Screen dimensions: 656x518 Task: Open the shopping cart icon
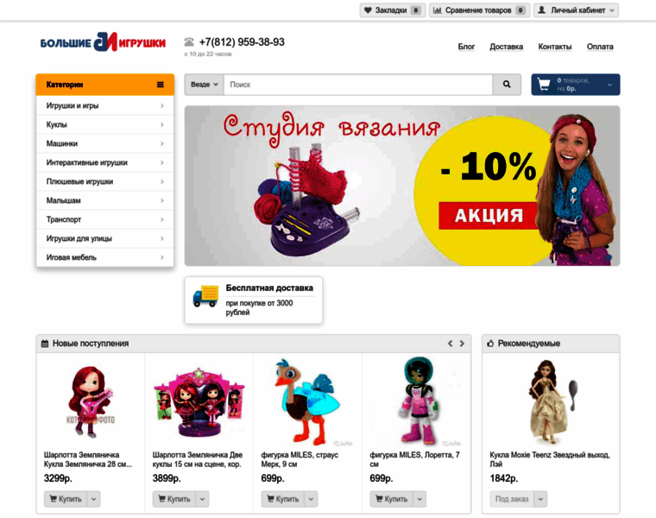coord(544,85)
